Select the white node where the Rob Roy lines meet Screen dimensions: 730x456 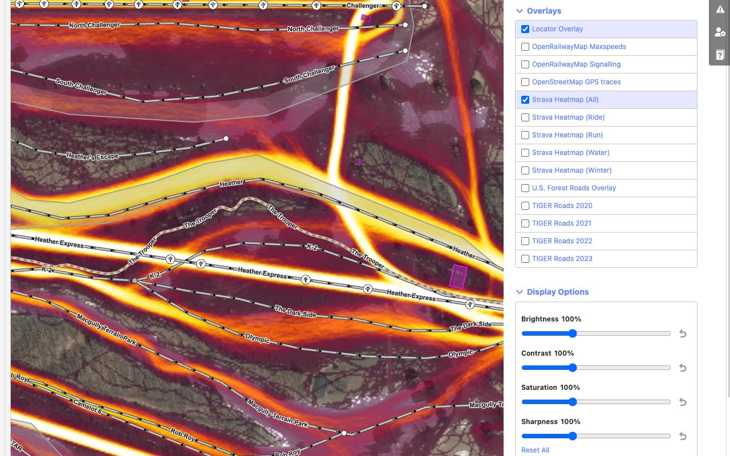(x=344, y=433)
